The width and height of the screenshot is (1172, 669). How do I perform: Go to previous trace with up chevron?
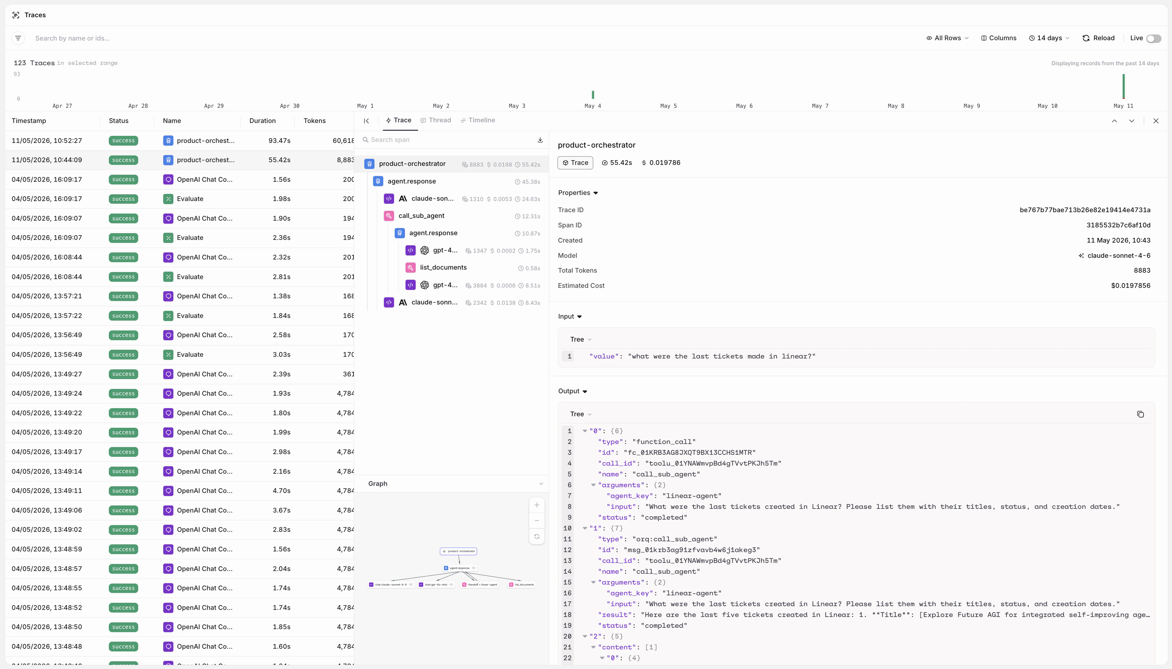coord(1114,121)
